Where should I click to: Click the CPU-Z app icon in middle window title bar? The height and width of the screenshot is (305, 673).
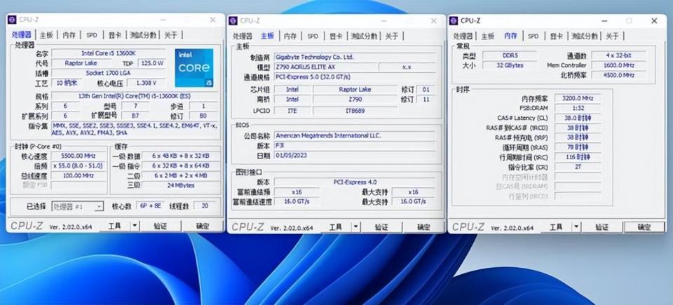click(233, 20)
